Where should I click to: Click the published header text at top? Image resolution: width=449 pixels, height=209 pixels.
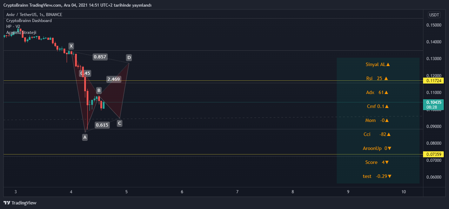click(78, 5)
